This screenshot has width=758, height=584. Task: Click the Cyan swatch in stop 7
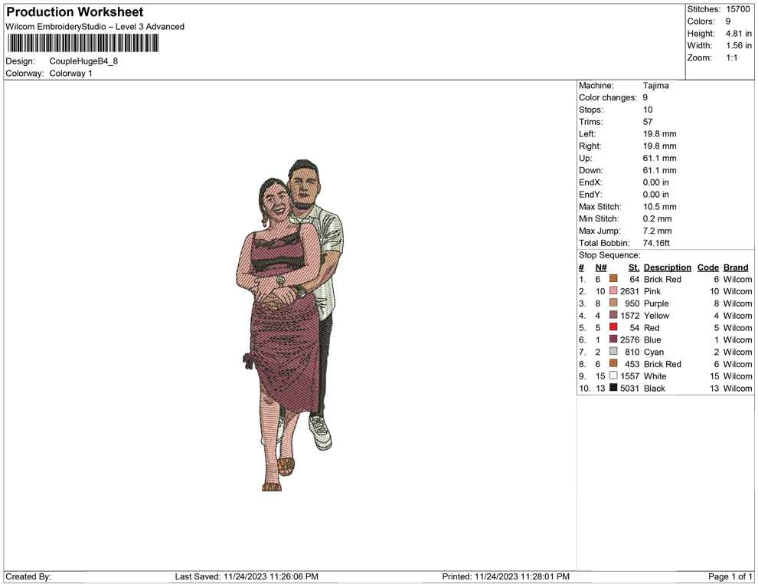pos(613,351)
